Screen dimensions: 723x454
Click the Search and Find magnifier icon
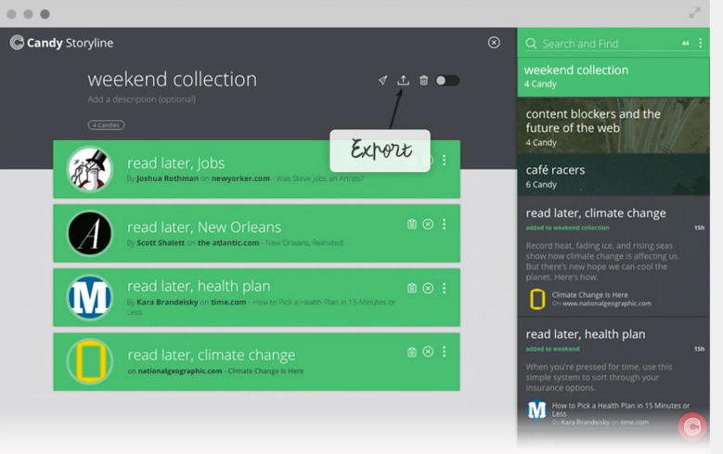pos(531,44)
